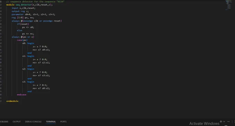
Task: Click the 'ns= x? s3:s1;' statement
Action: (x=41, y=76)
